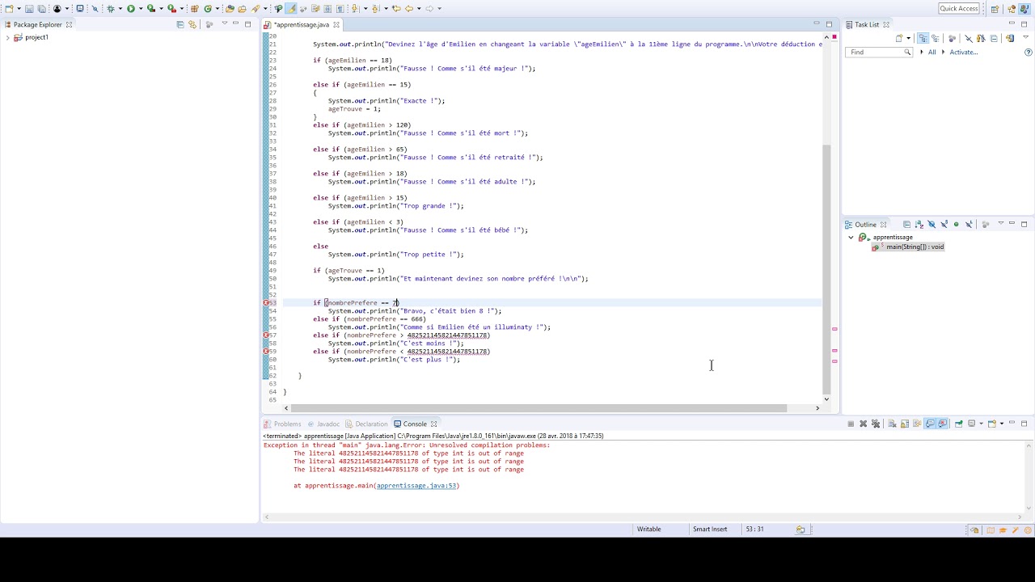Click the Save All toolbar icon
Screen dimensions: 1035x582
[41, 9]
